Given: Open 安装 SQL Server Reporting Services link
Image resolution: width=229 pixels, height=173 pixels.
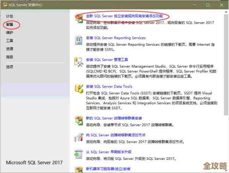Looking at the screenshot, I should click(x=116, y=38).
